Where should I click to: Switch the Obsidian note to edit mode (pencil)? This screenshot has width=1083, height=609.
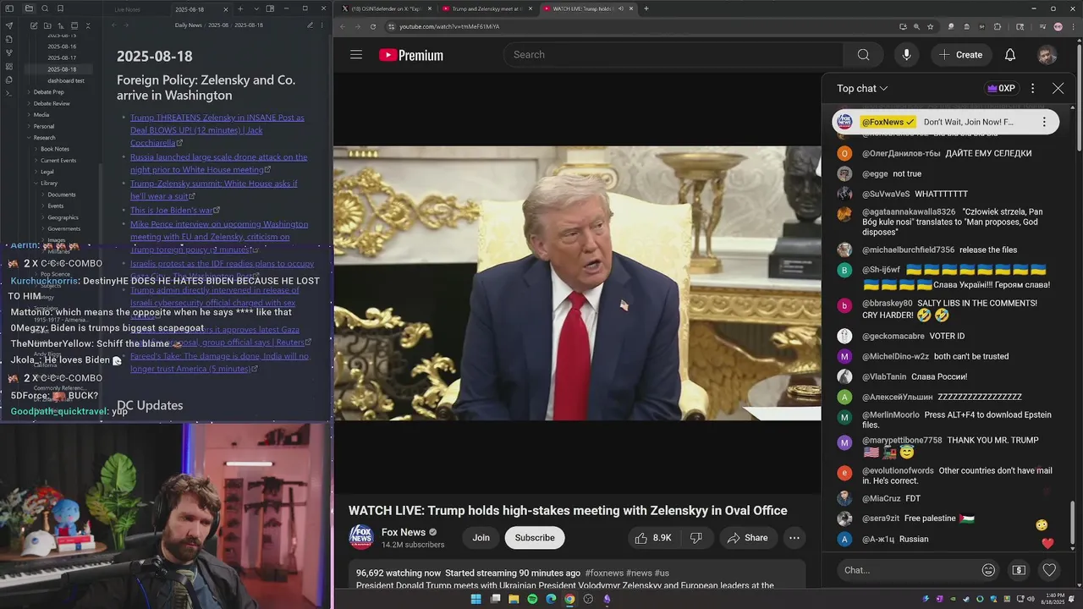coord(310,25)
